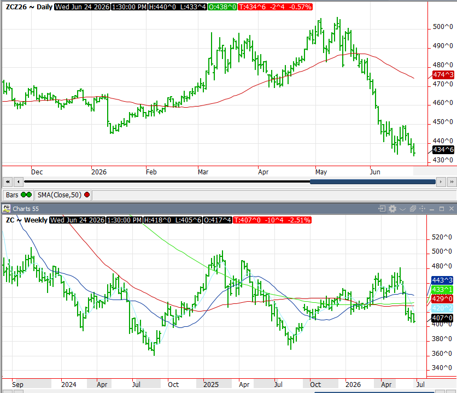
Task: Jump to the earliest data with double-left arrow
Action: coord(8,182)
